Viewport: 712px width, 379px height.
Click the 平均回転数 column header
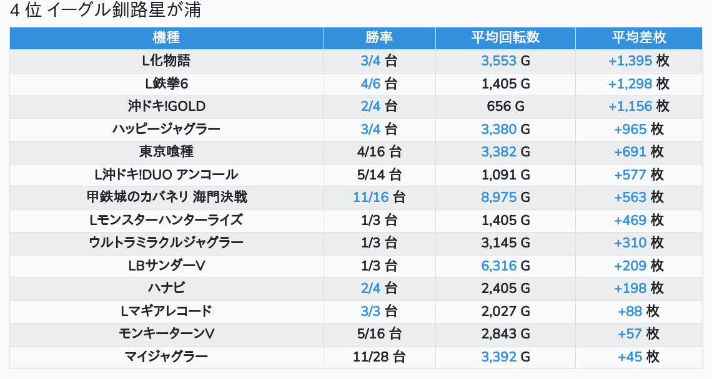click(505, 38)
